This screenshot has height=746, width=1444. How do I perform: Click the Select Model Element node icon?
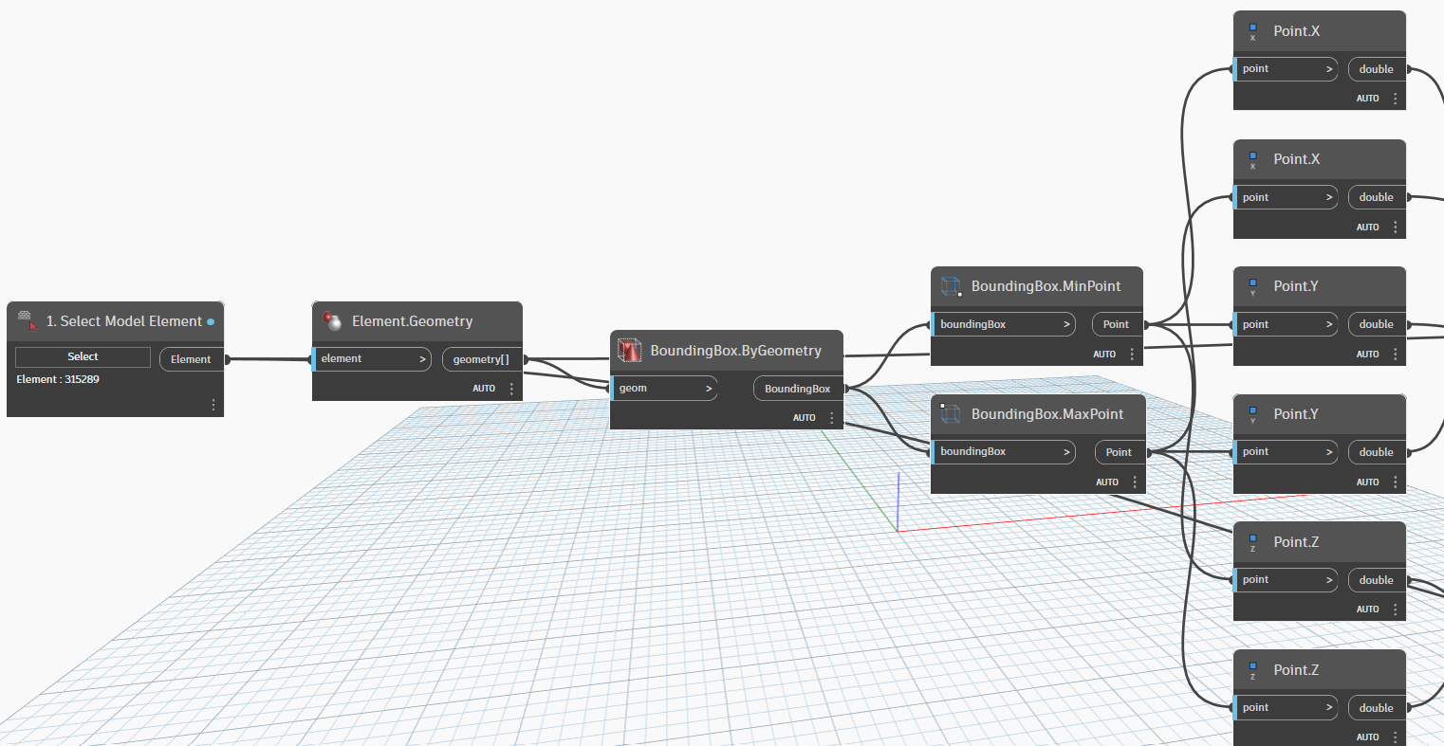28,321
